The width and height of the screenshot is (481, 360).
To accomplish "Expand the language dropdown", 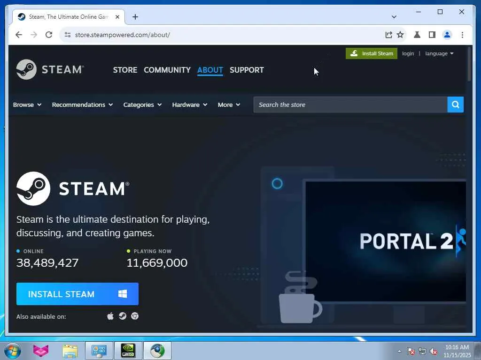I will (x=439, y=53).
